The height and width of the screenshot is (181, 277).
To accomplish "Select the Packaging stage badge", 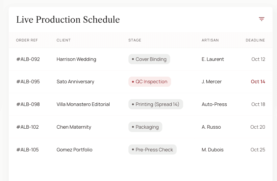I will [145, 127].
